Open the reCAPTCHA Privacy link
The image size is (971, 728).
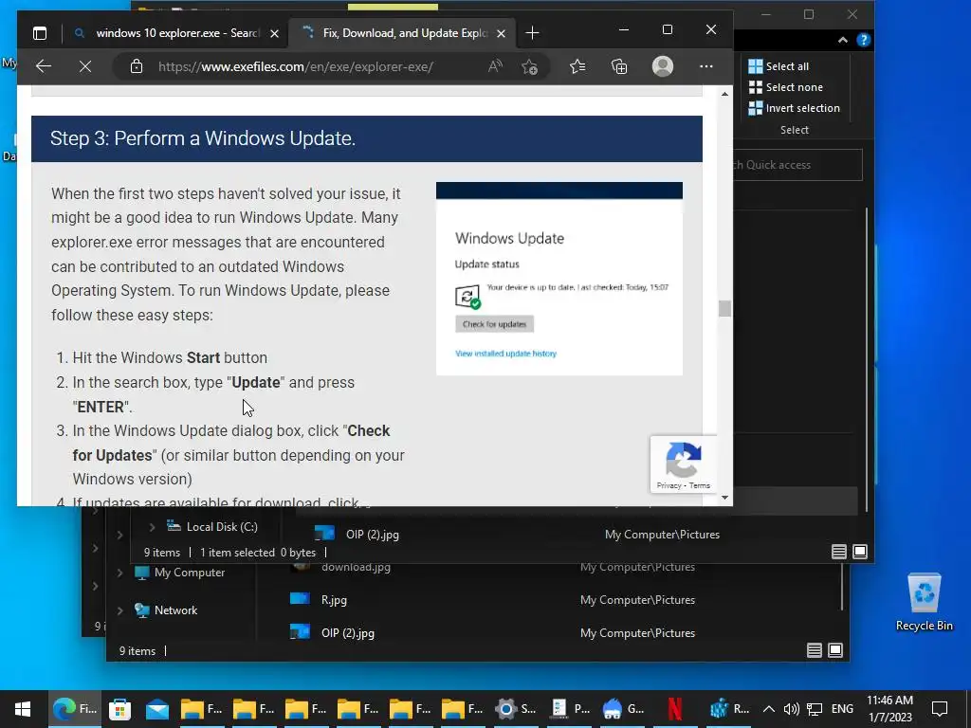click(669, 485)
